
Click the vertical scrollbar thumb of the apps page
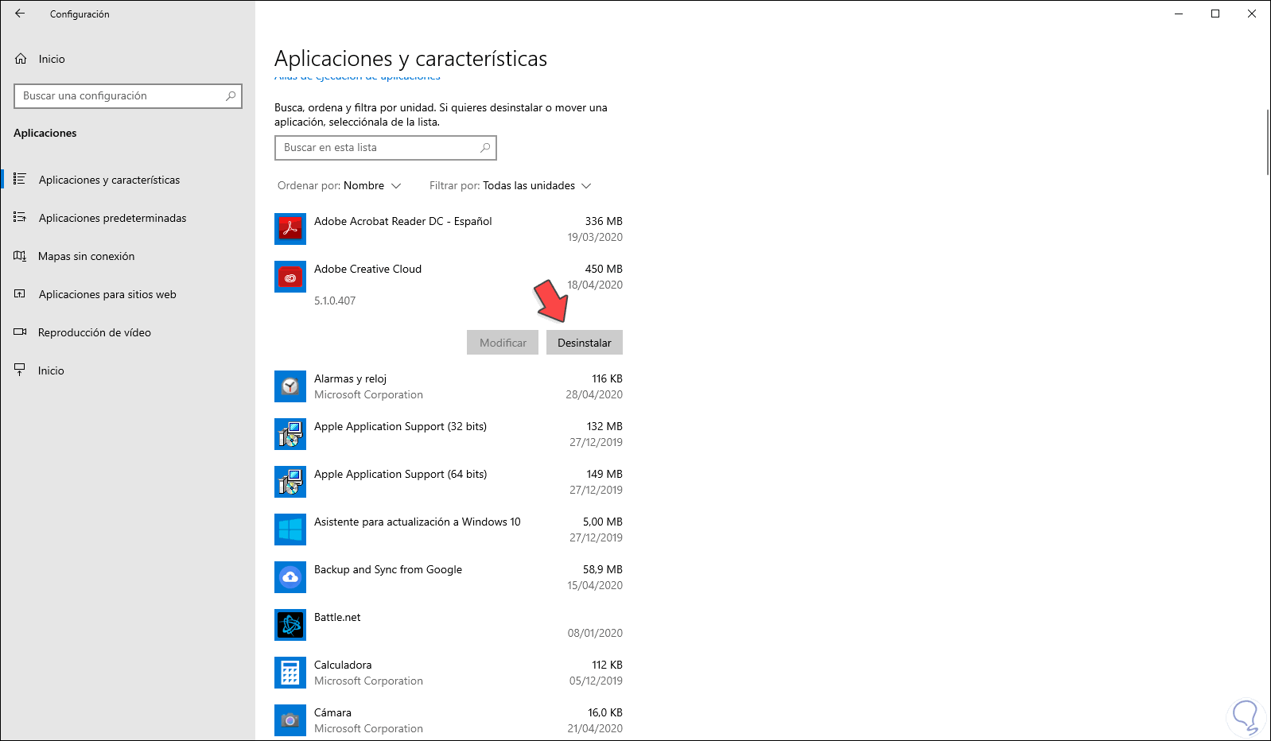tap(1268, 142)
